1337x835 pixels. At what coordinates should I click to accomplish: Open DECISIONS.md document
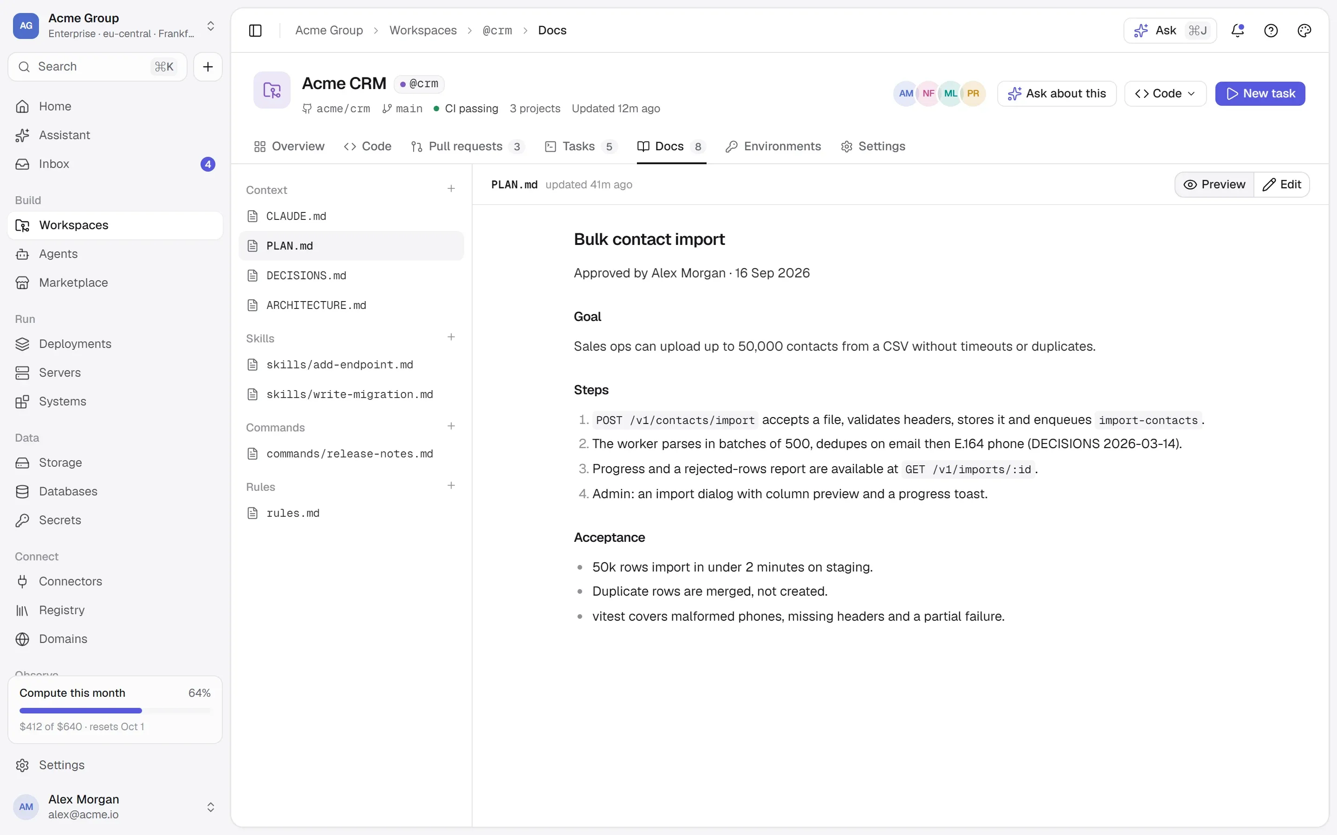[x=351, y=276]
